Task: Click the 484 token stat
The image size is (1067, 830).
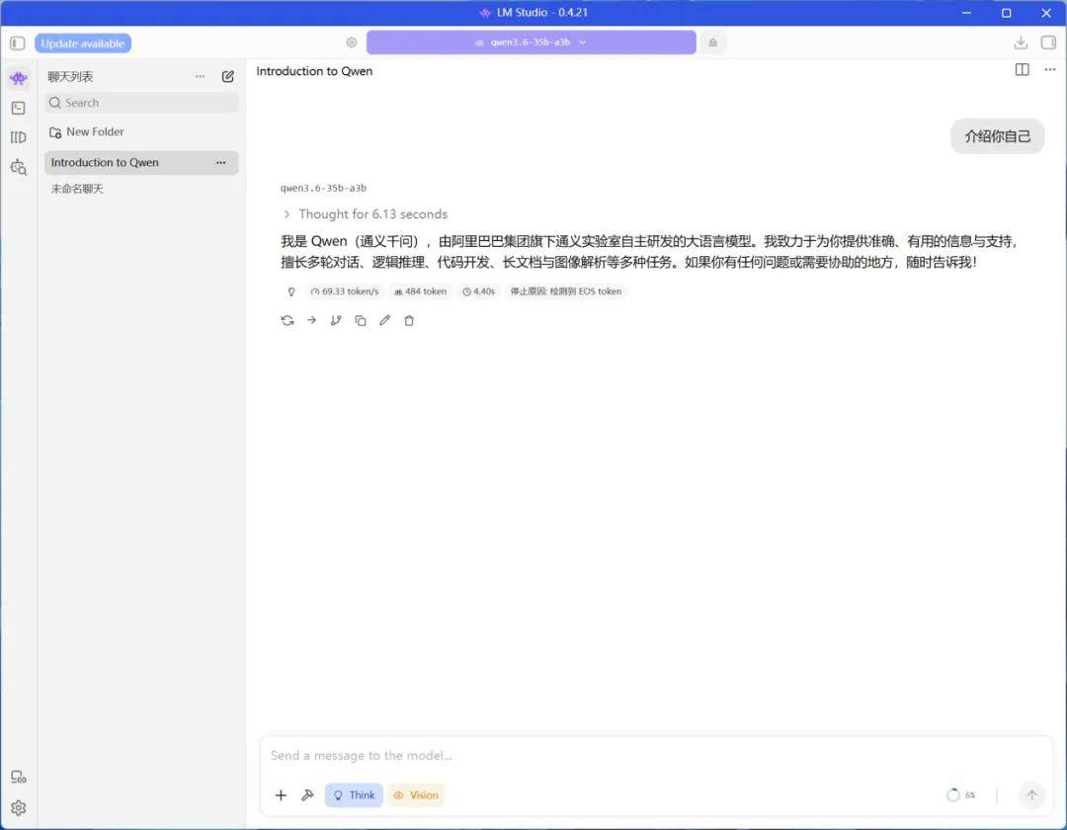Action: click(421, 291)
